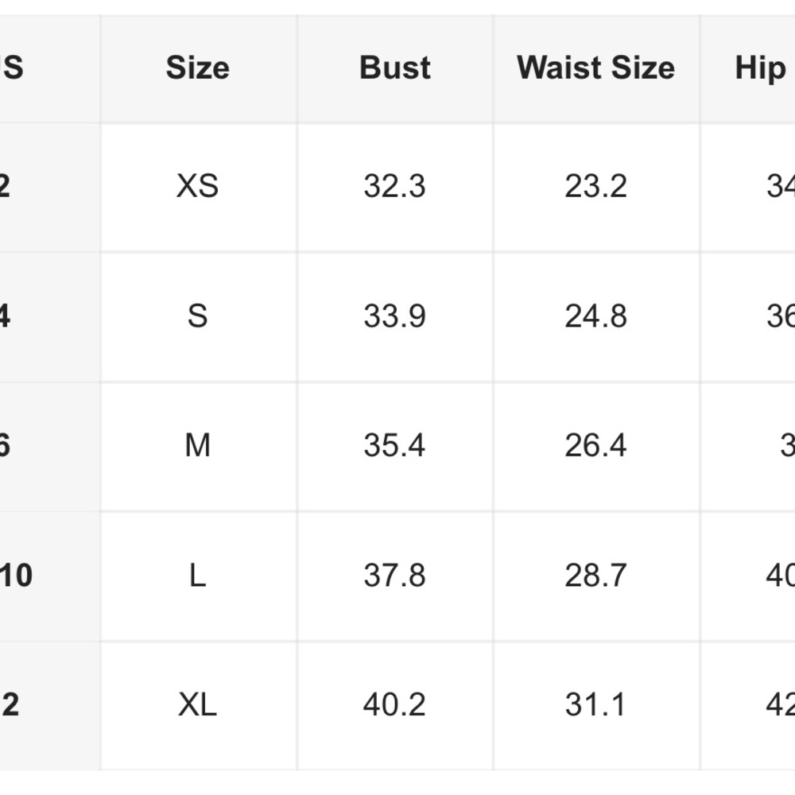Viewport: 795px width, 795px height.
Task: Select bust value 37.8
Action: [x=395, y=576]
